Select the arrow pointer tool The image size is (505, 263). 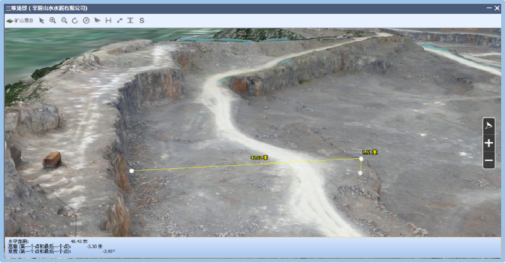pyautogui.click(x=42, y=21)
